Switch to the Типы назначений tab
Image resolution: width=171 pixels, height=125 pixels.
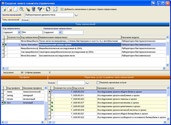pos(11,20)
